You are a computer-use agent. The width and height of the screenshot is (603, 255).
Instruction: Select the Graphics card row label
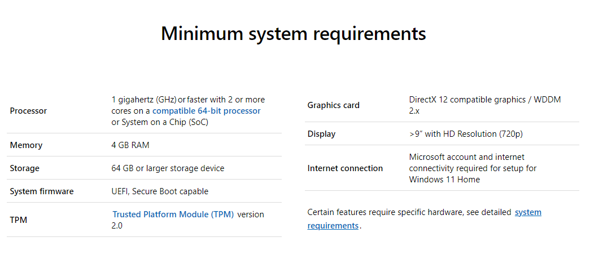334,105
